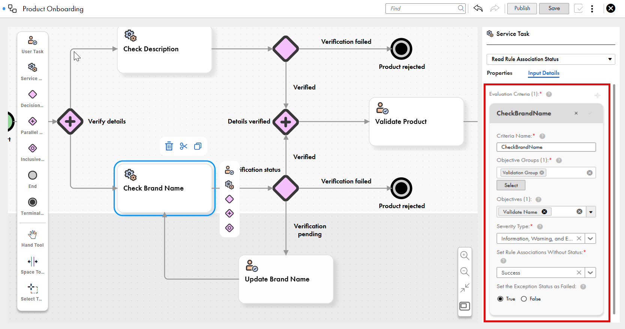Append an inclusive gateway from the context pad
The height and width of the screenshot is (329, 625).
229,228
